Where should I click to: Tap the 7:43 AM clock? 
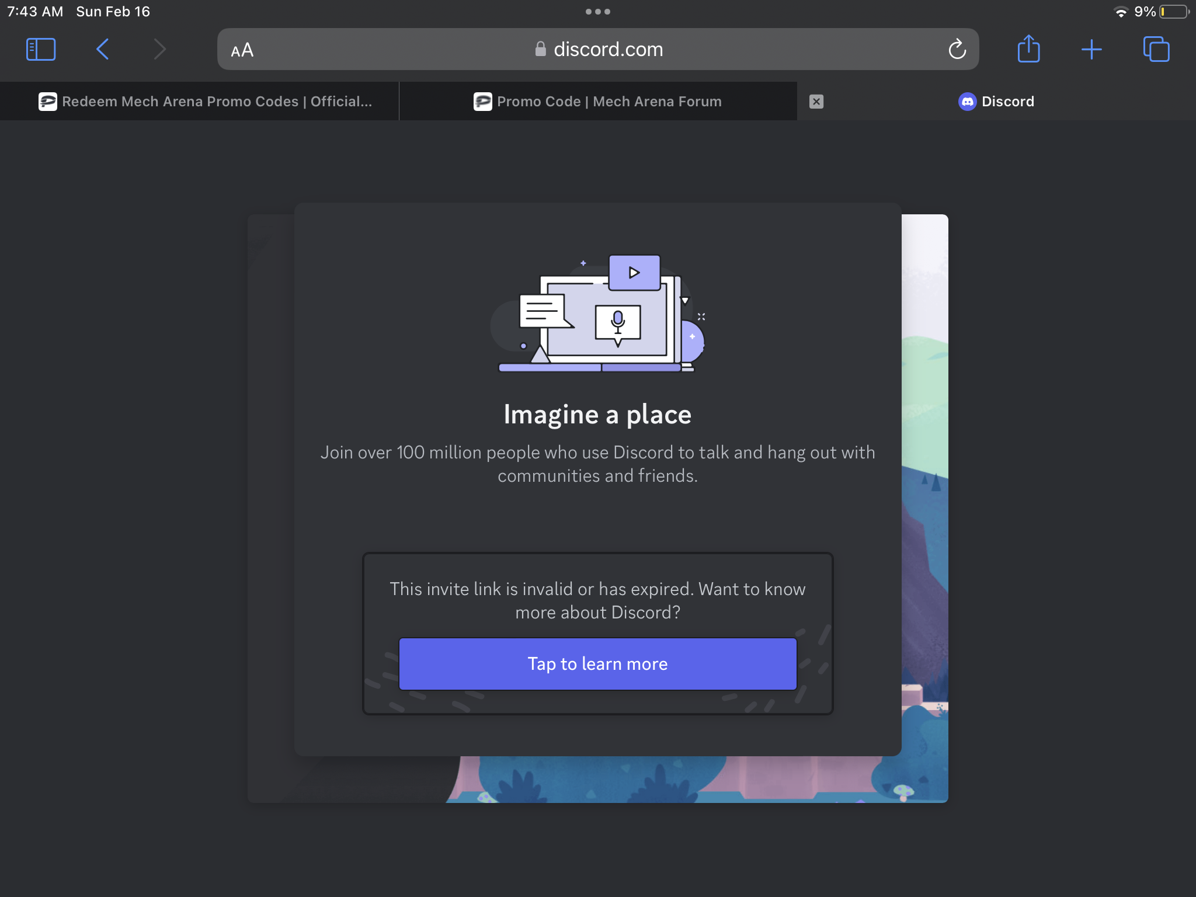tap(35, 12)
